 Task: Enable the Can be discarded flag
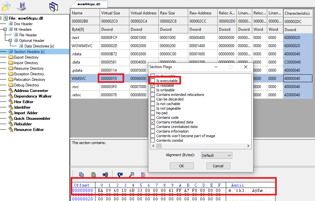(153, 99)
